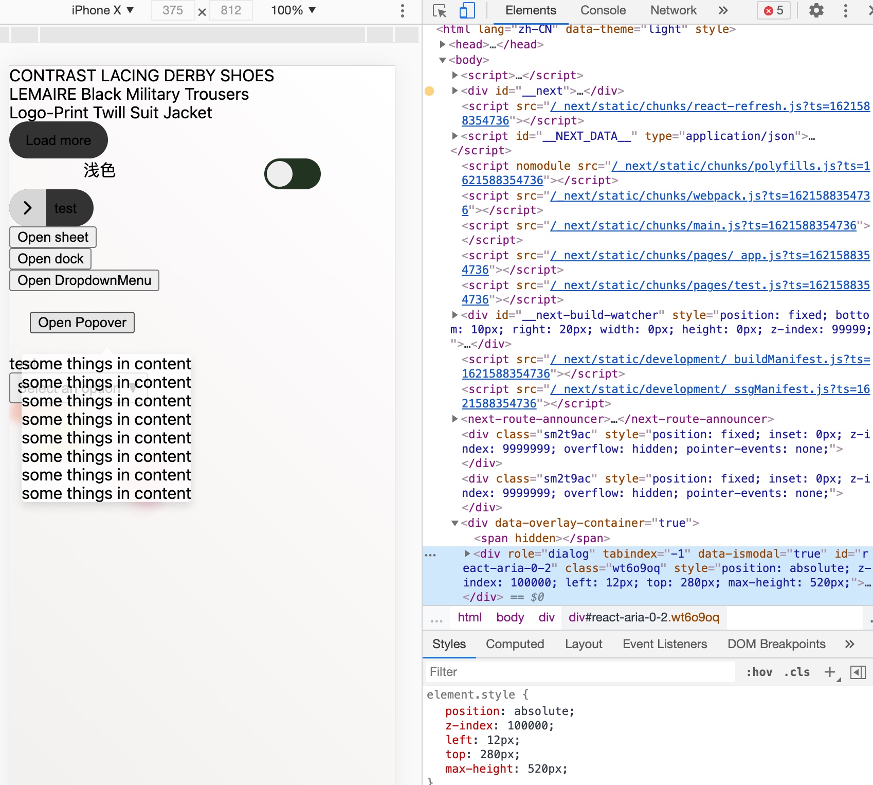This screenshot has width=873, height=785.
Task: Click the Load more button
Action: [x=58, y=139]
